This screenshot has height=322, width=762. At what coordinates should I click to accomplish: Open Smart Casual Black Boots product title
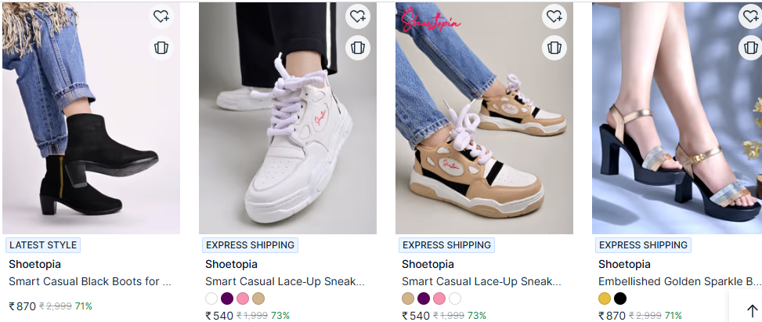point(90,281)
